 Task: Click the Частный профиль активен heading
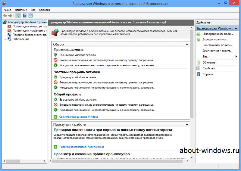pyautogui.click(x=77, y=72)
